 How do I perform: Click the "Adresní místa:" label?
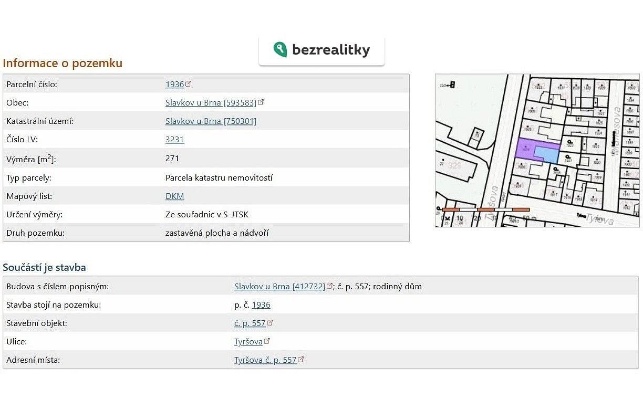[x=33, y=361]
